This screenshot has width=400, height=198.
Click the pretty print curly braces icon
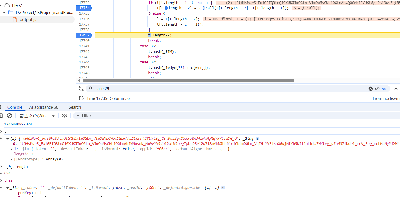point(81,98)
